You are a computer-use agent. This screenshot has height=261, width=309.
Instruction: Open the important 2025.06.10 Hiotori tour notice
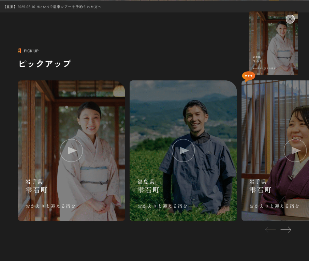click(53, 7)
